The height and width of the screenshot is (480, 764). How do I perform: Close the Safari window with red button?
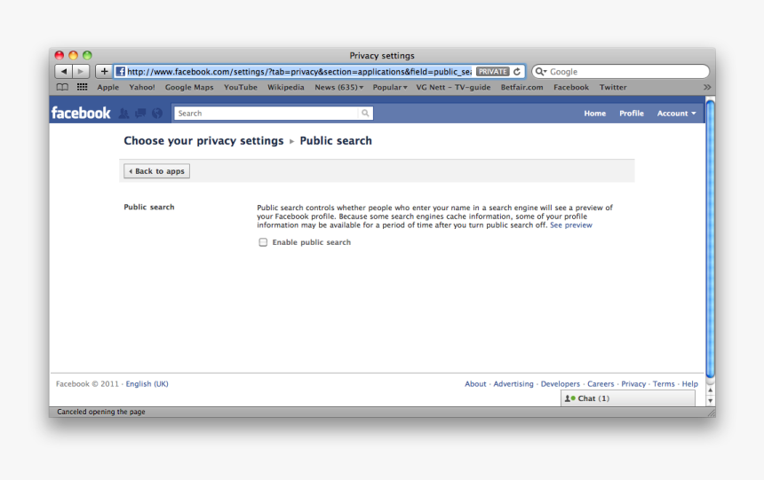[60, 55]
